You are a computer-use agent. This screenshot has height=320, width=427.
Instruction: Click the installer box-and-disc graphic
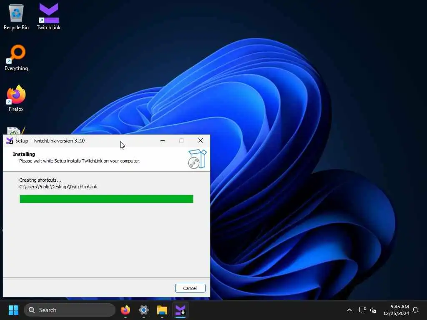coord(197,159)
